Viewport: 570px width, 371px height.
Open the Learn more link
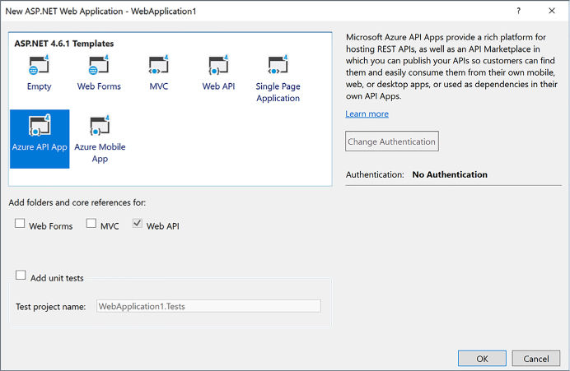(367, 114)
